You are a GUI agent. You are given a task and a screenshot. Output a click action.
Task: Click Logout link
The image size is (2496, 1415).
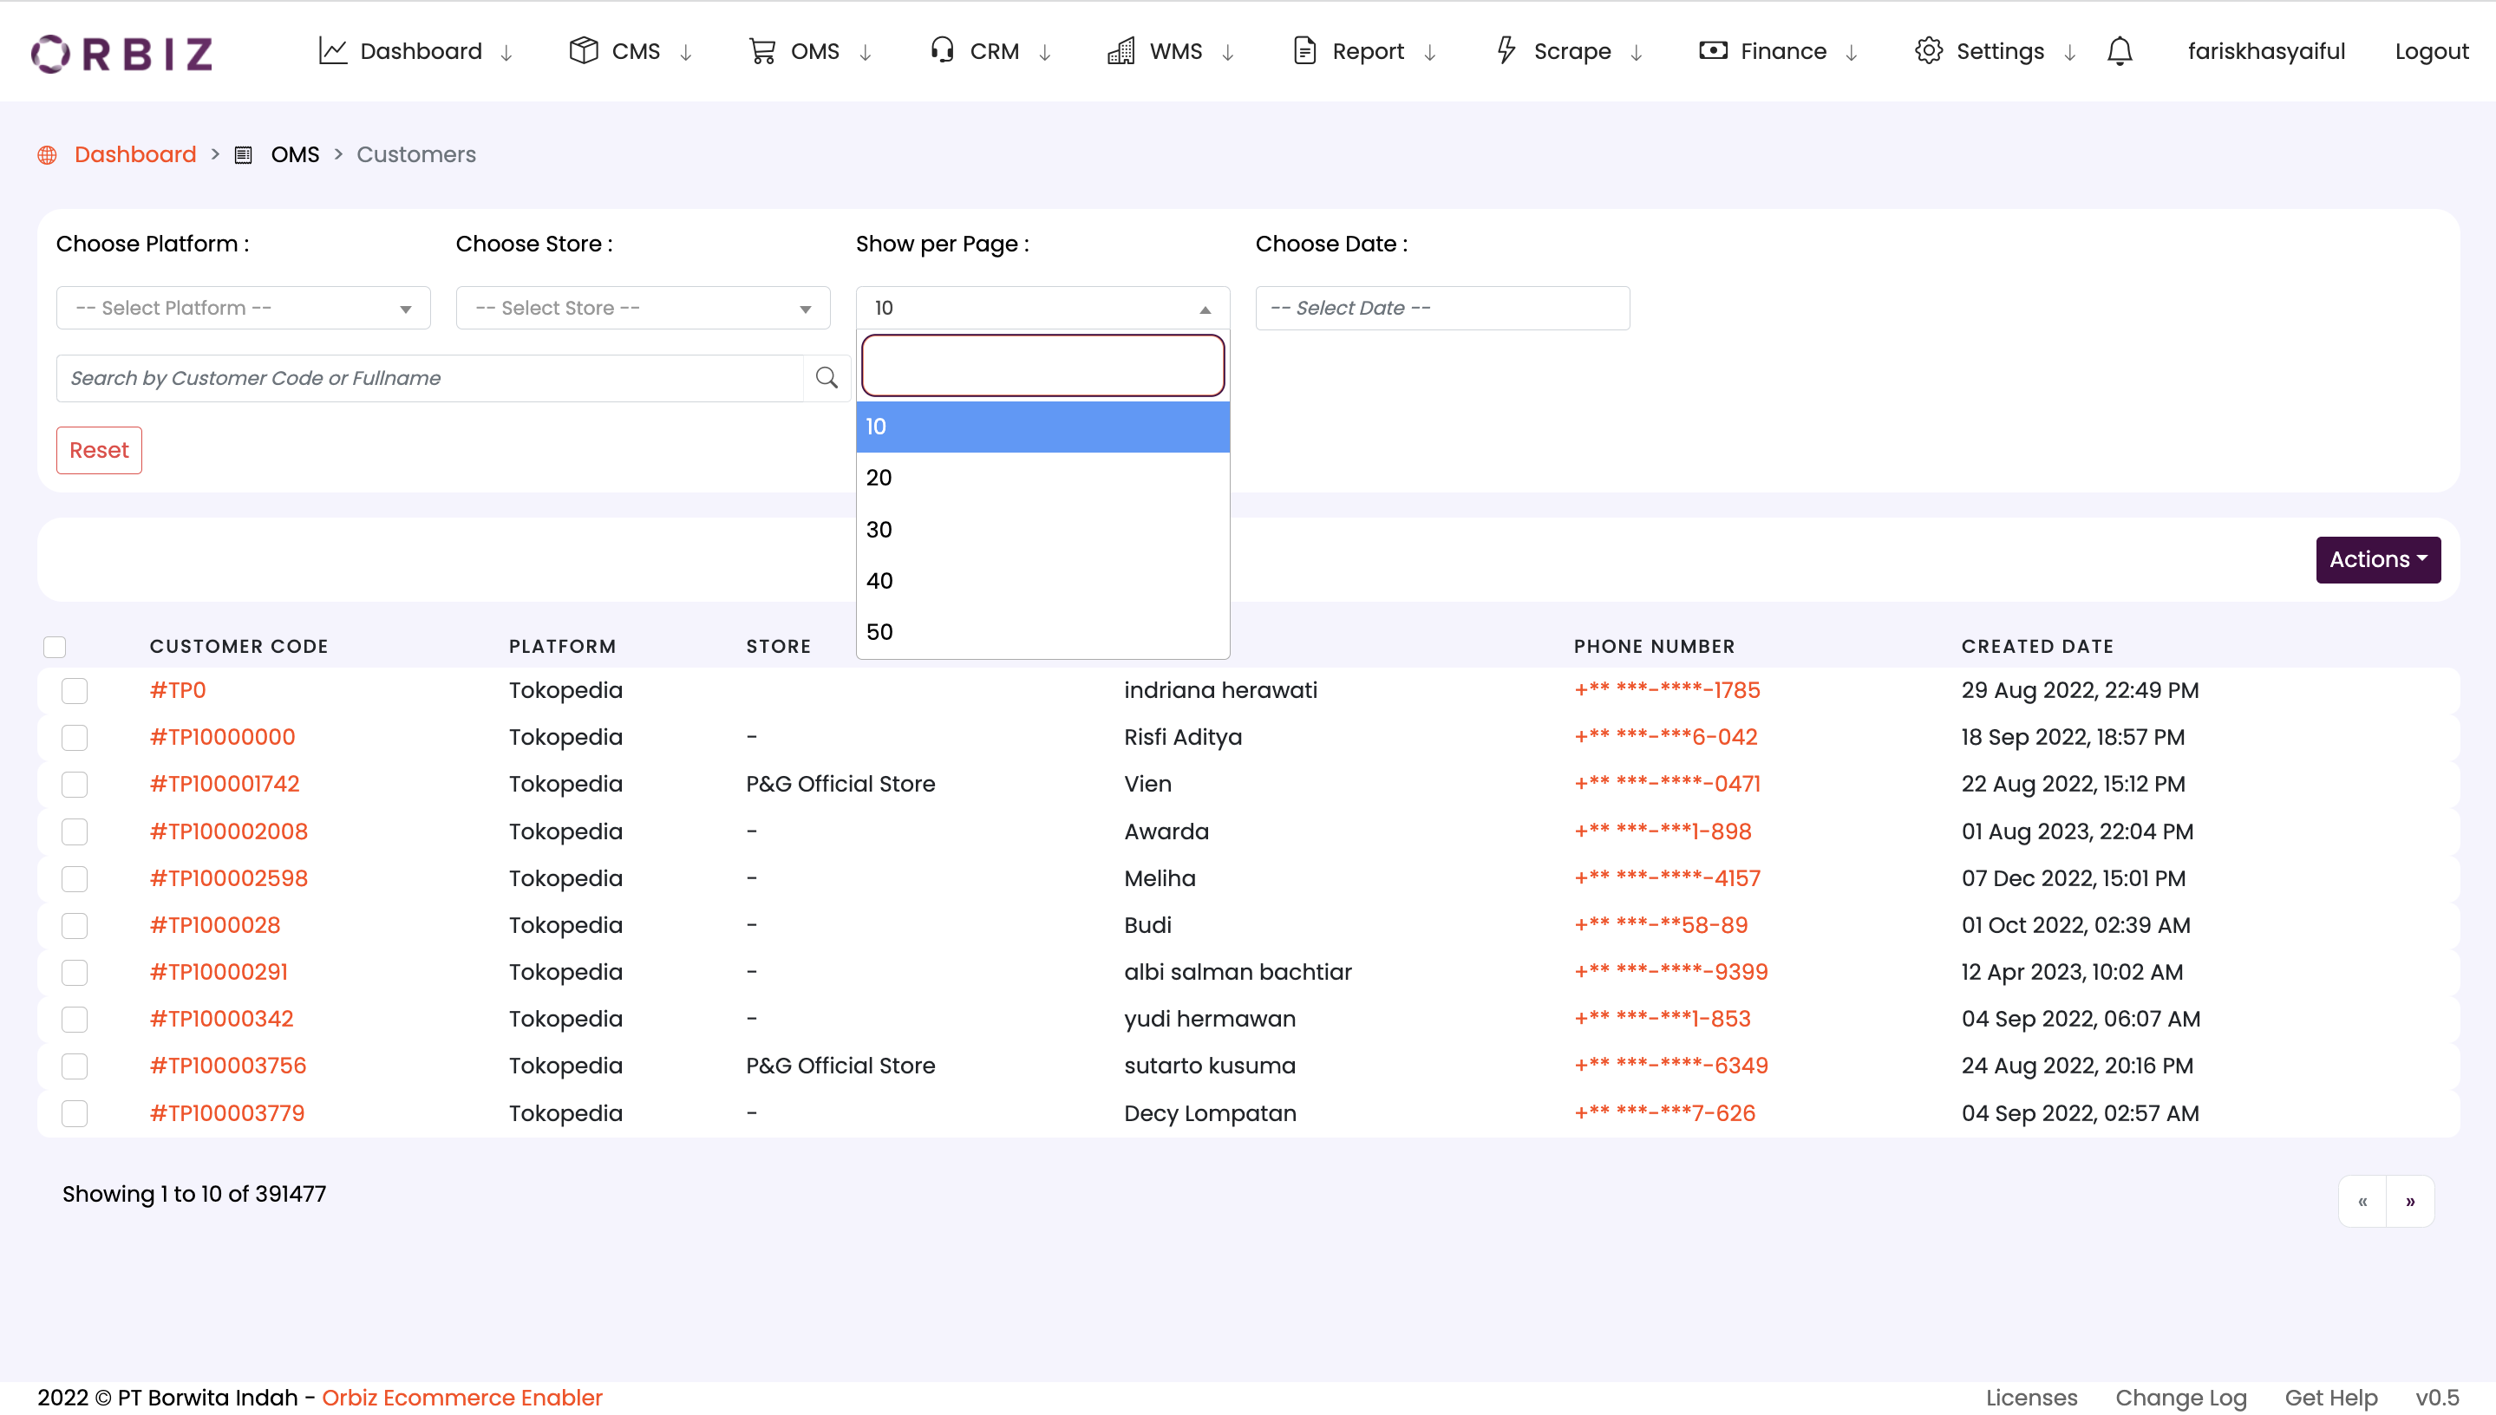click(x=2431, y=51)
